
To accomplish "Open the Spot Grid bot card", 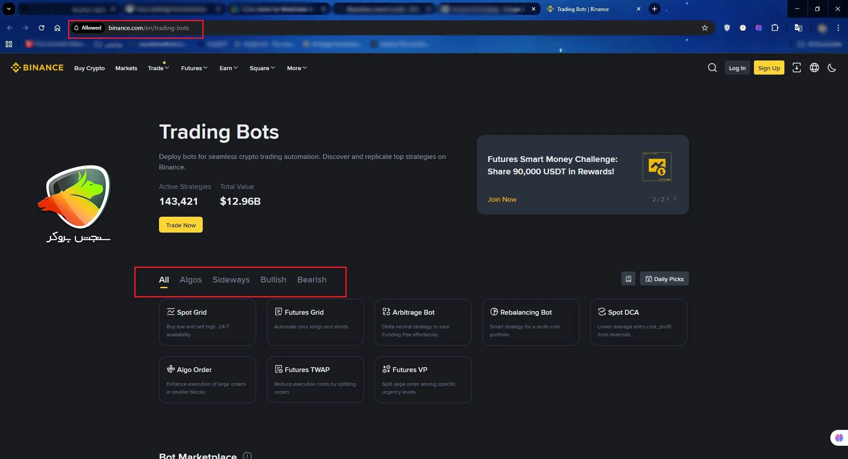I will pyautogui.click(x=207, y=322).
